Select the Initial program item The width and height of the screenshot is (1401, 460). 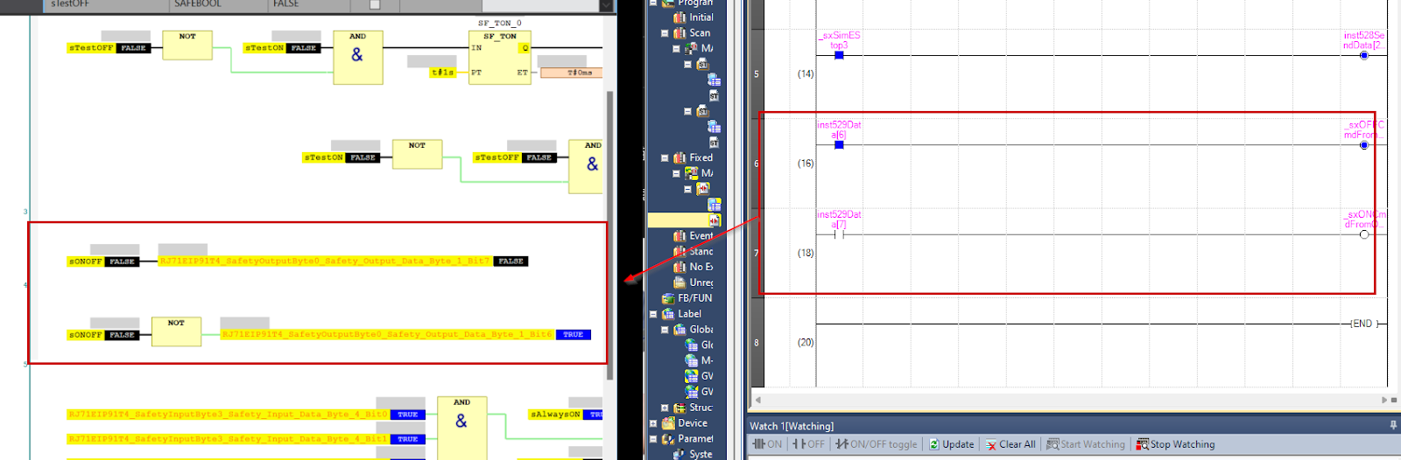[x=701, y=17]
